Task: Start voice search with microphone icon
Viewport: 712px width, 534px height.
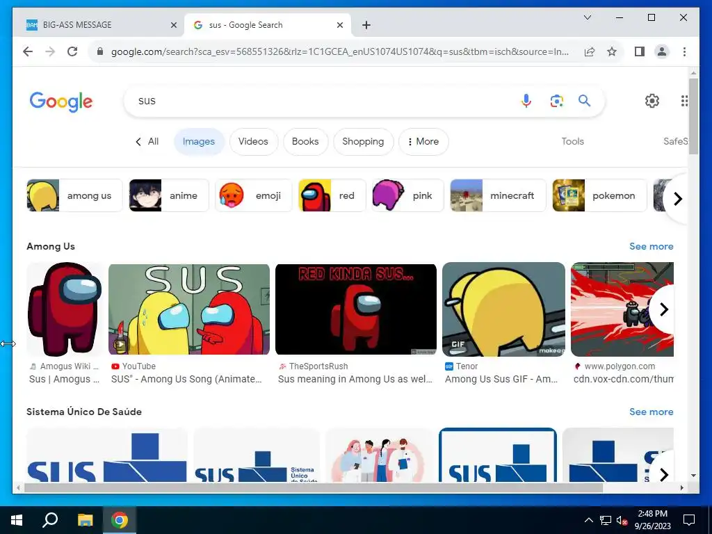Action: tap(526, 100)
